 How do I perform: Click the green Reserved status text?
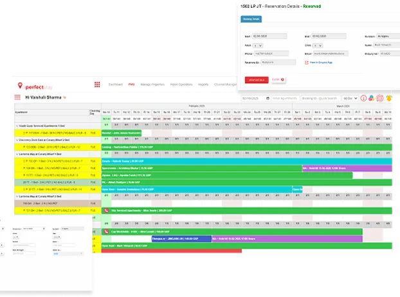312,6
